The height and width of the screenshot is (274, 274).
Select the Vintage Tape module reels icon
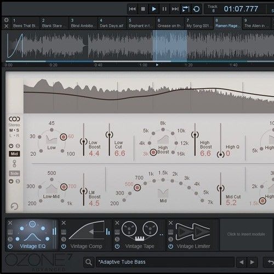140,231
